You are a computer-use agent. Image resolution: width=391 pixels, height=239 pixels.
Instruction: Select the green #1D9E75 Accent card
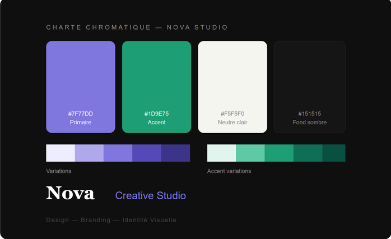(x=156, y=87)
